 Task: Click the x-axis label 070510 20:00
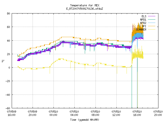pos(158,113)
